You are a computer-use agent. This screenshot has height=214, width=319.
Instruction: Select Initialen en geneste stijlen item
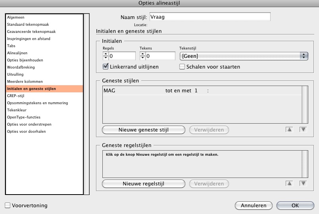pos(44,89)
